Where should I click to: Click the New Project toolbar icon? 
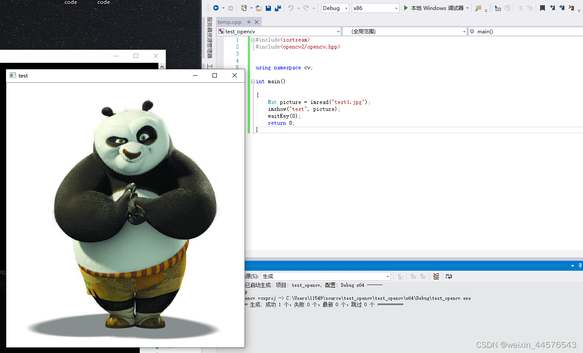tap(244, 8)
